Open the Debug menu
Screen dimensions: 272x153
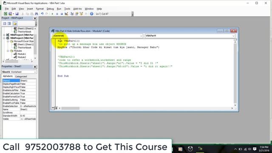click(50, 8)
